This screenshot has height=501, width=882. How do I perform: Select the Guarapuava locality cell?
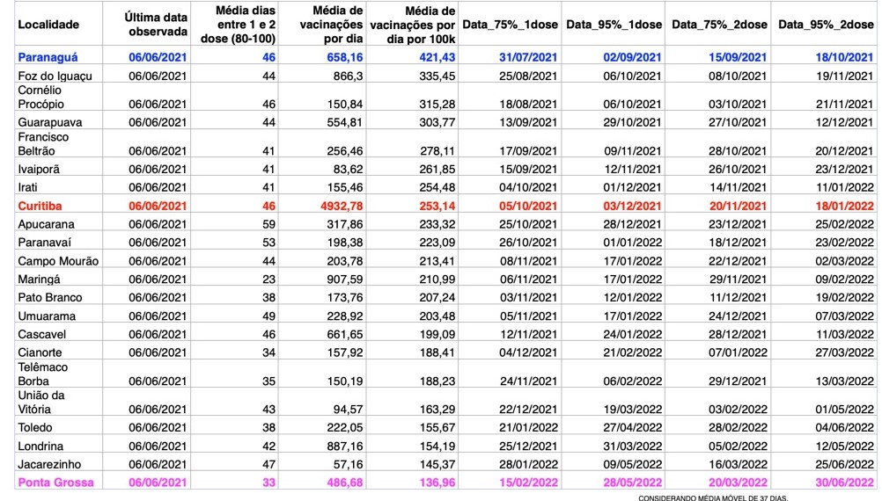pos(50,122)
